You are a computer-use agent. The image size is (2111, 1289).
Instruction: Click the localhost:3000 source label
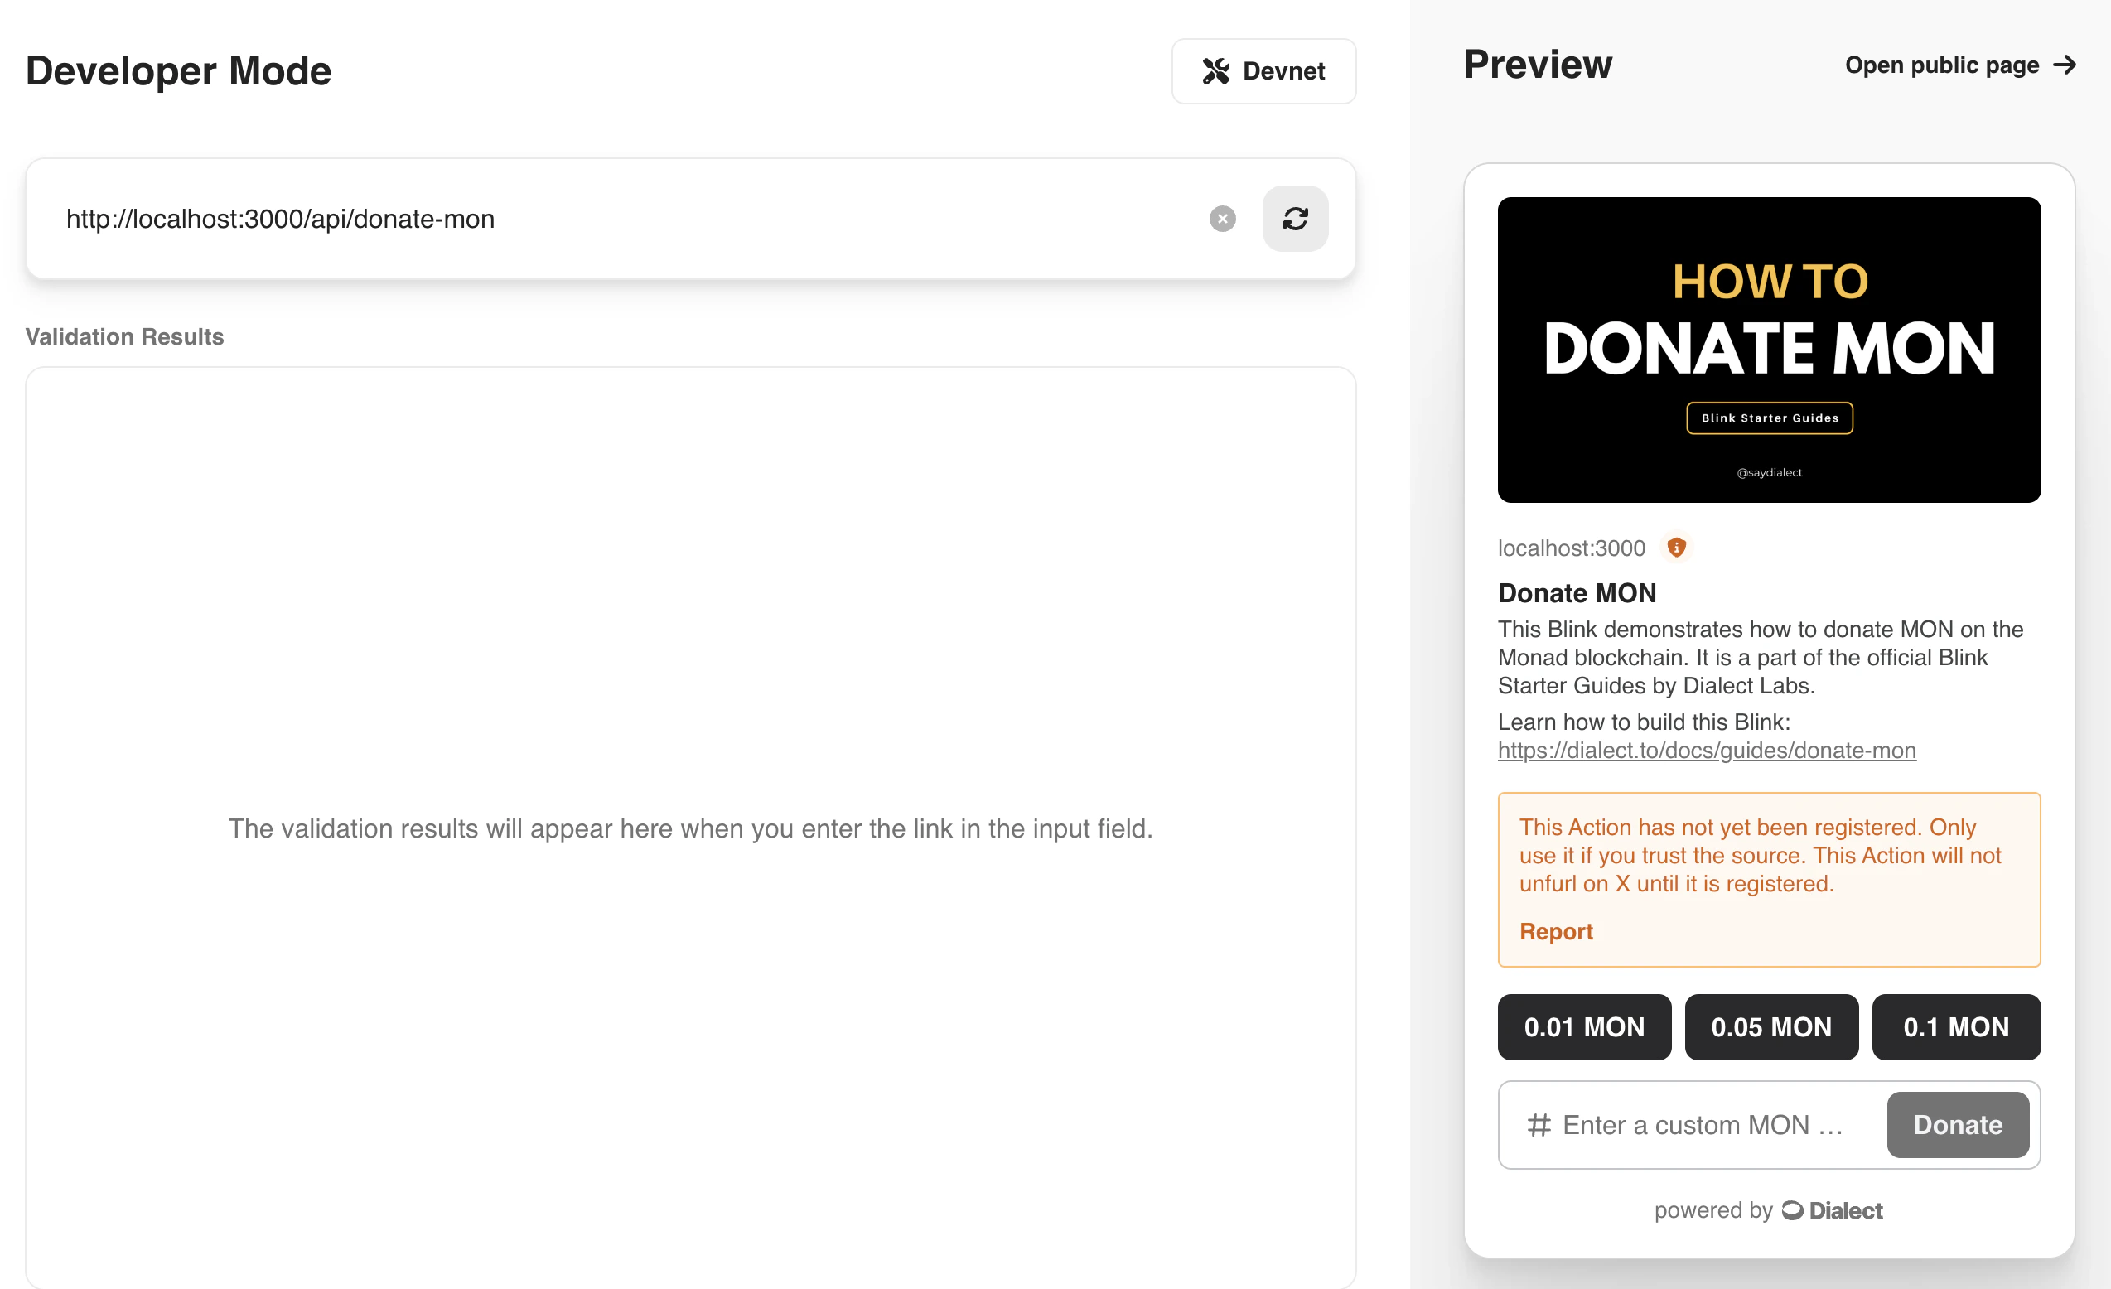pyautogui.click(x=1570, y=548)
